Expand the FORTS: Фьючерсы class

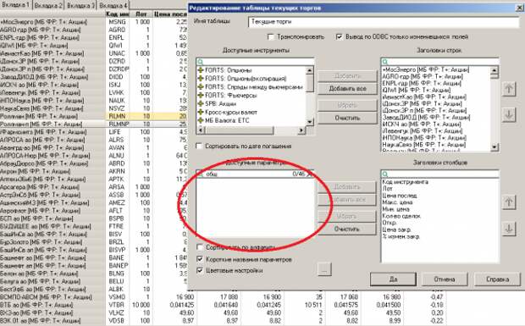tap(201, 96)
